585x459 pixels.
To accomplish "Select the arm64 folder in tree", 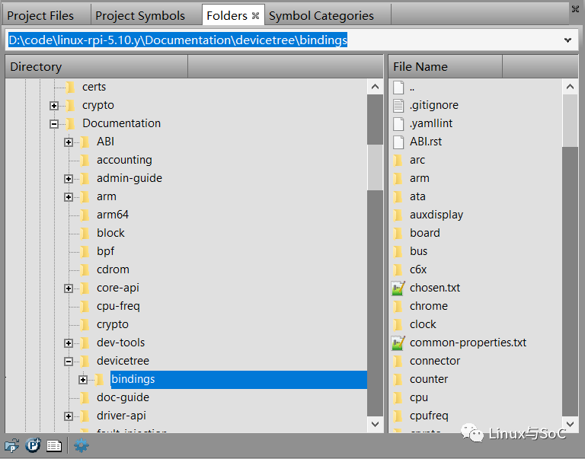I will click(113, 215).
